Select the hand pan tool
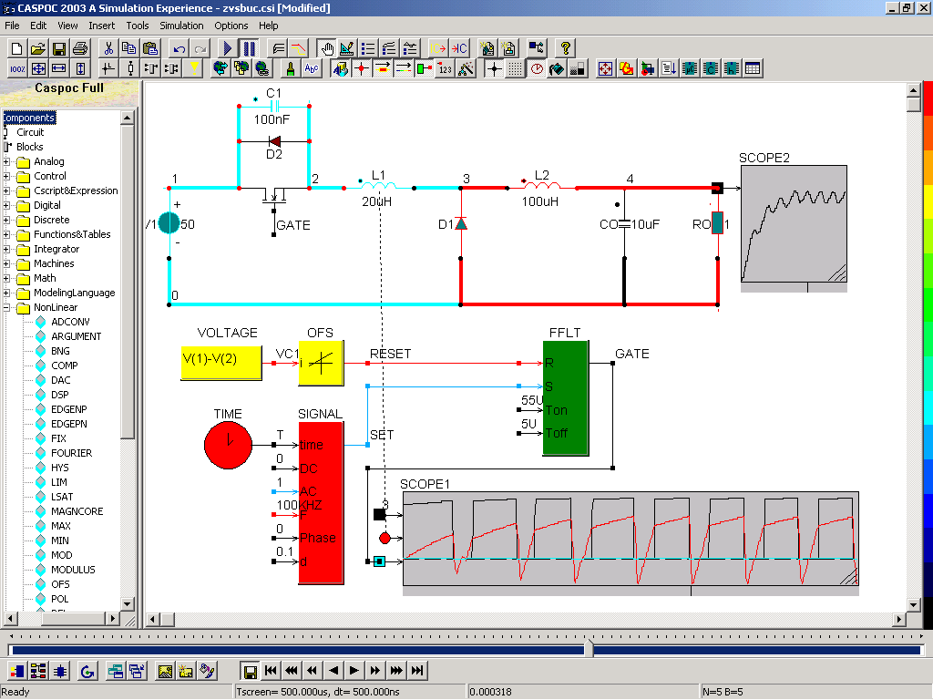This screenshot has height=700, width=933. 326,48
